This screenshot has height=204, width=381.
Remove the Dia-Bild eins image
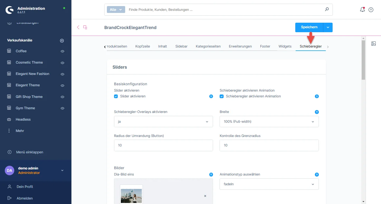click(x=205, y=196)
